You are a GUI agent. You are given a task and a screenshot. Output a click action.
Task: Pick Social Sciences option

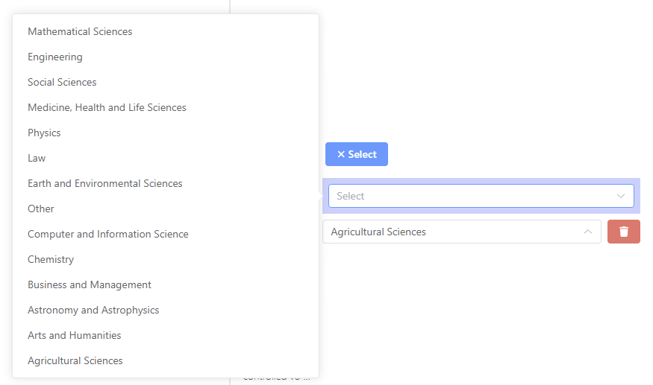pyautogui.click(x=166, y=83)
